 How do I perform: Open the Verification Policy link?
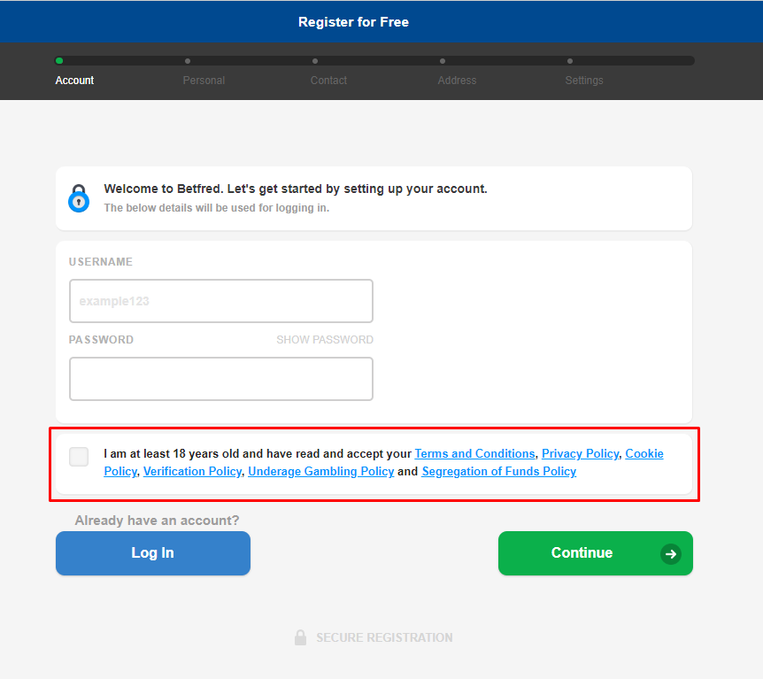(x=192, y=472)
